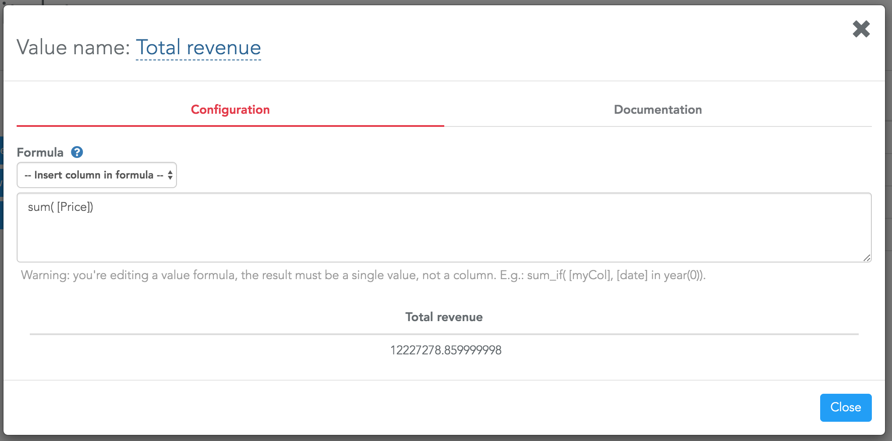Click the Total revenue result header
The width and height of the screenshot is (892, 441).
tap(444, 317)
